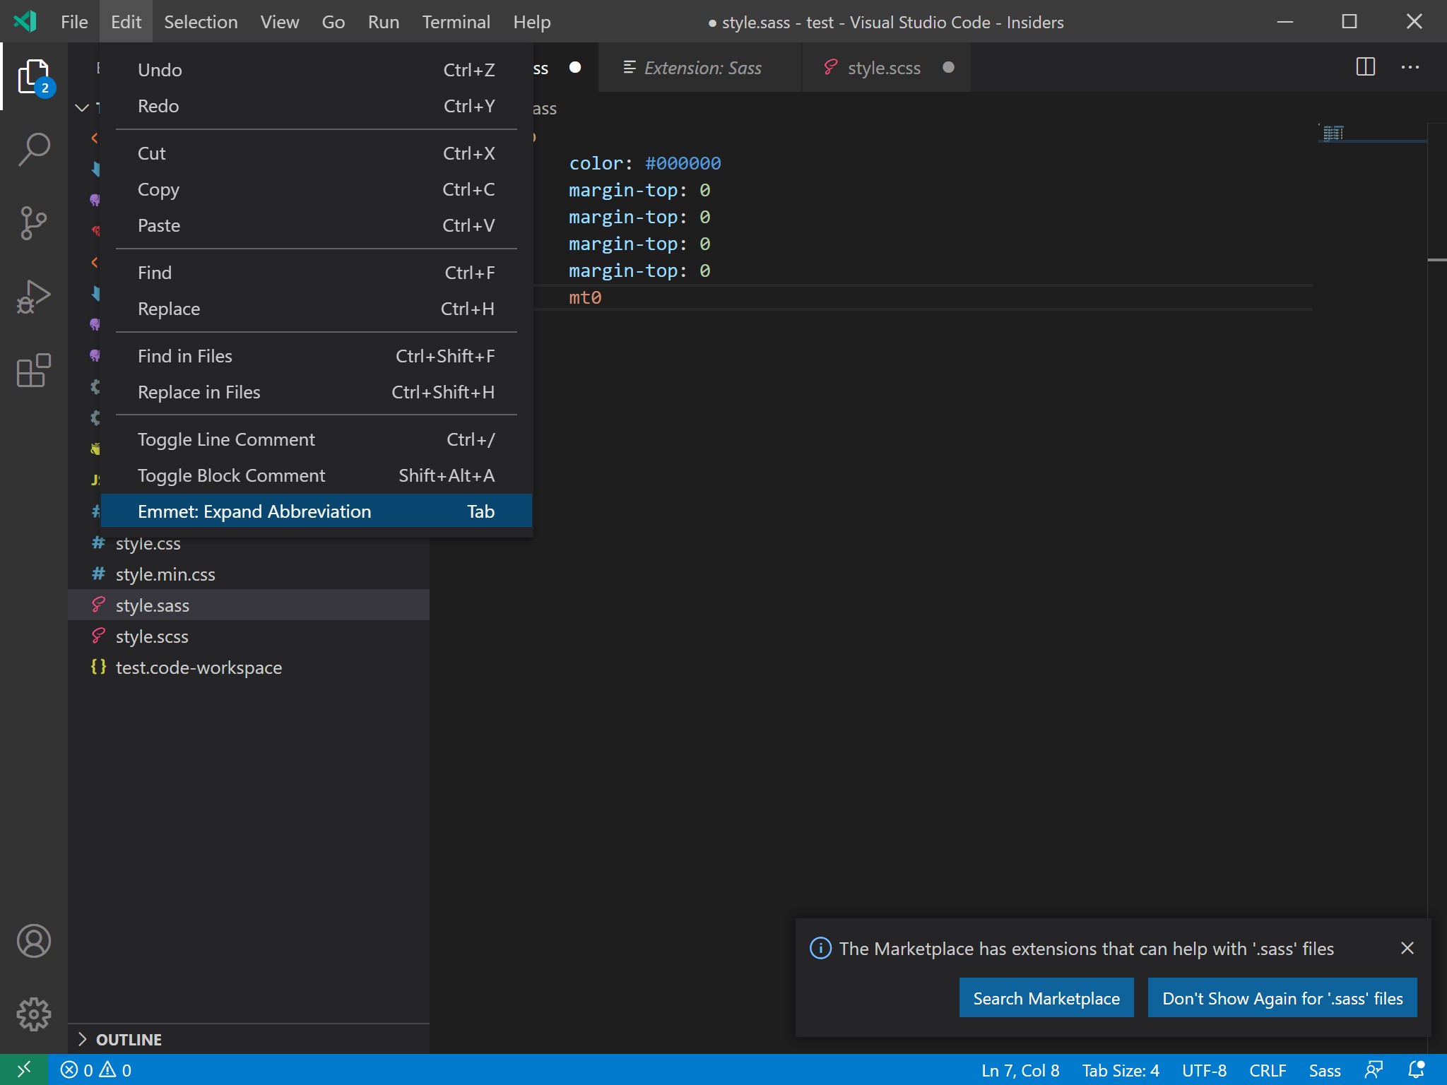Open the CRLF line ending selector
1447x1085 pixels.
pos(1268,1069)
